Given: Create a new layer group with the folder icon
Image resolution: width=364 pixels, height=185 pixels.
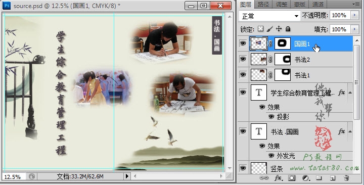Looking at the screenshot, I should click(319, 178).
